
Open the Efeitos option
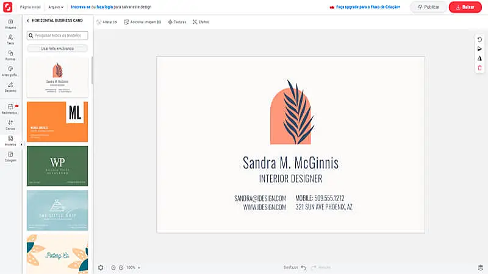[201, 22]
